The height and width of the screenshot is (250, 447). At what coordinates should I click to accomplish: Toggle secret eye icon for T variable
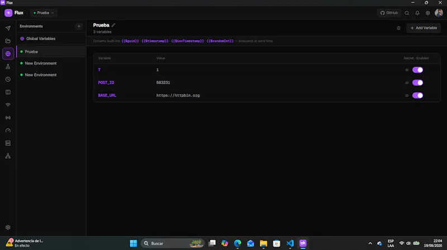coord(407,70)
